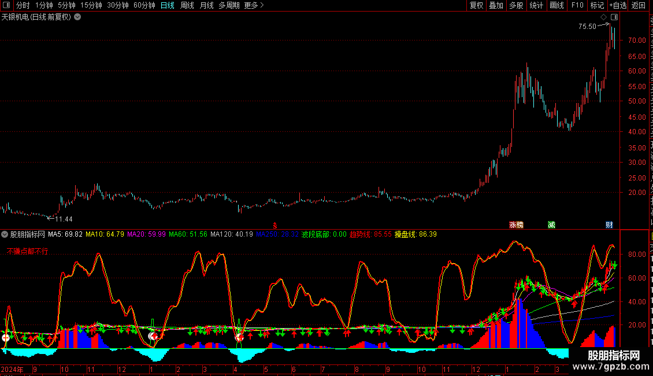
Task: Open the 天银机电 stock title dropdown arrow
Action: [77, 17]
